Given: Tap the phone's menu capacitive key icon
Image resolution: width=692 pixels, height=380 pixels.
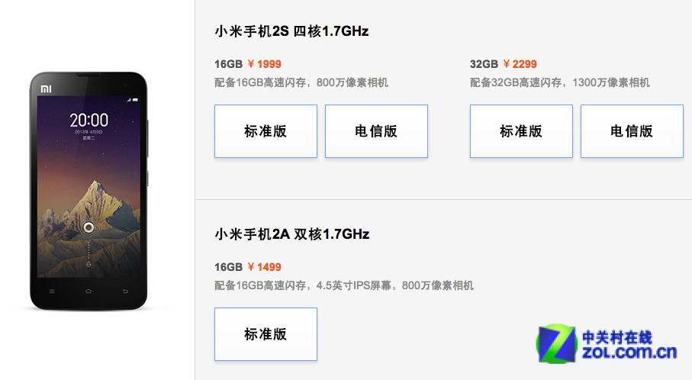Looking at the screenshot, I should point(52,291).
